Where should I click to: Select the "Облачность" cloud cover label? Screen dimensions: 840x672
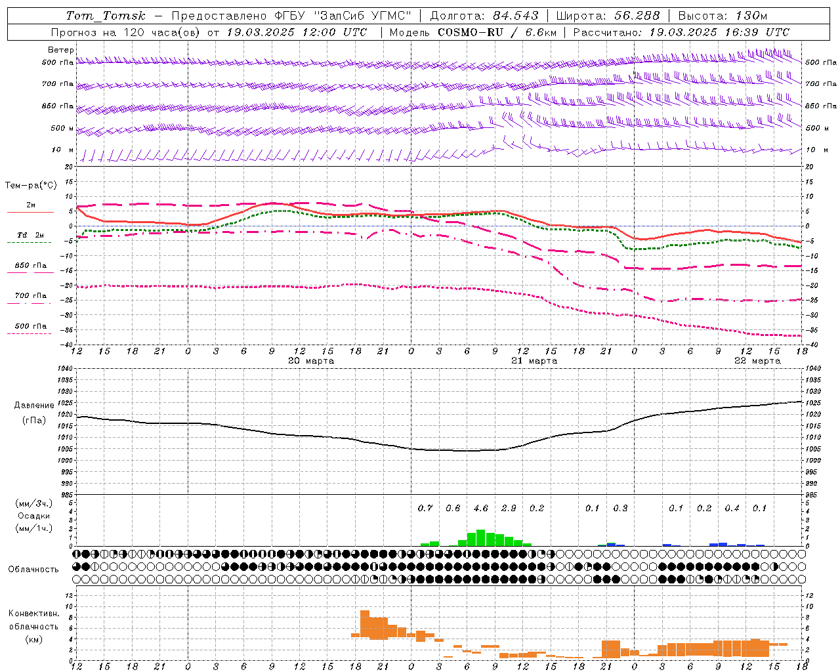pos(33,570)
